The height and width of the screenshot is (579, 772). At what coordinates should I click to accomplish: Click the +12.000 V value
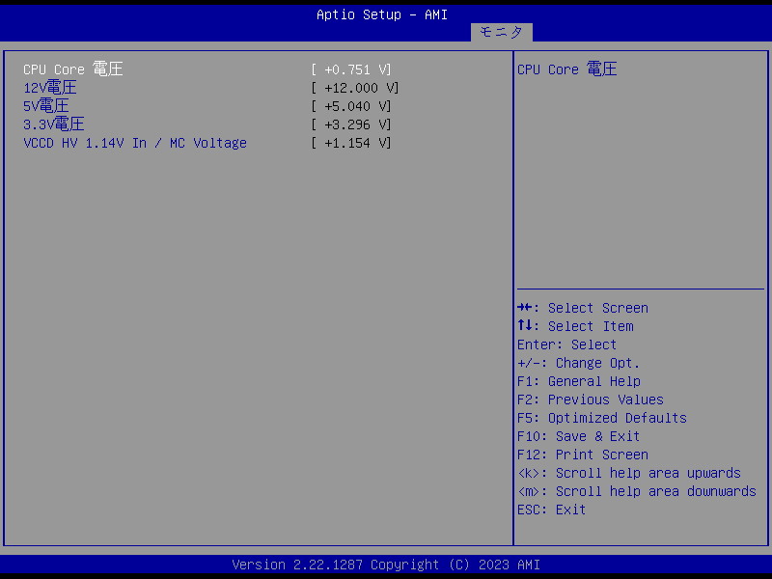coord(355,88)
